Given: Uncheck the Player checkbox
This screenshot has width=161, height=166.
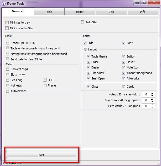Looking at the screenshot, I should [x=123, y=62].
